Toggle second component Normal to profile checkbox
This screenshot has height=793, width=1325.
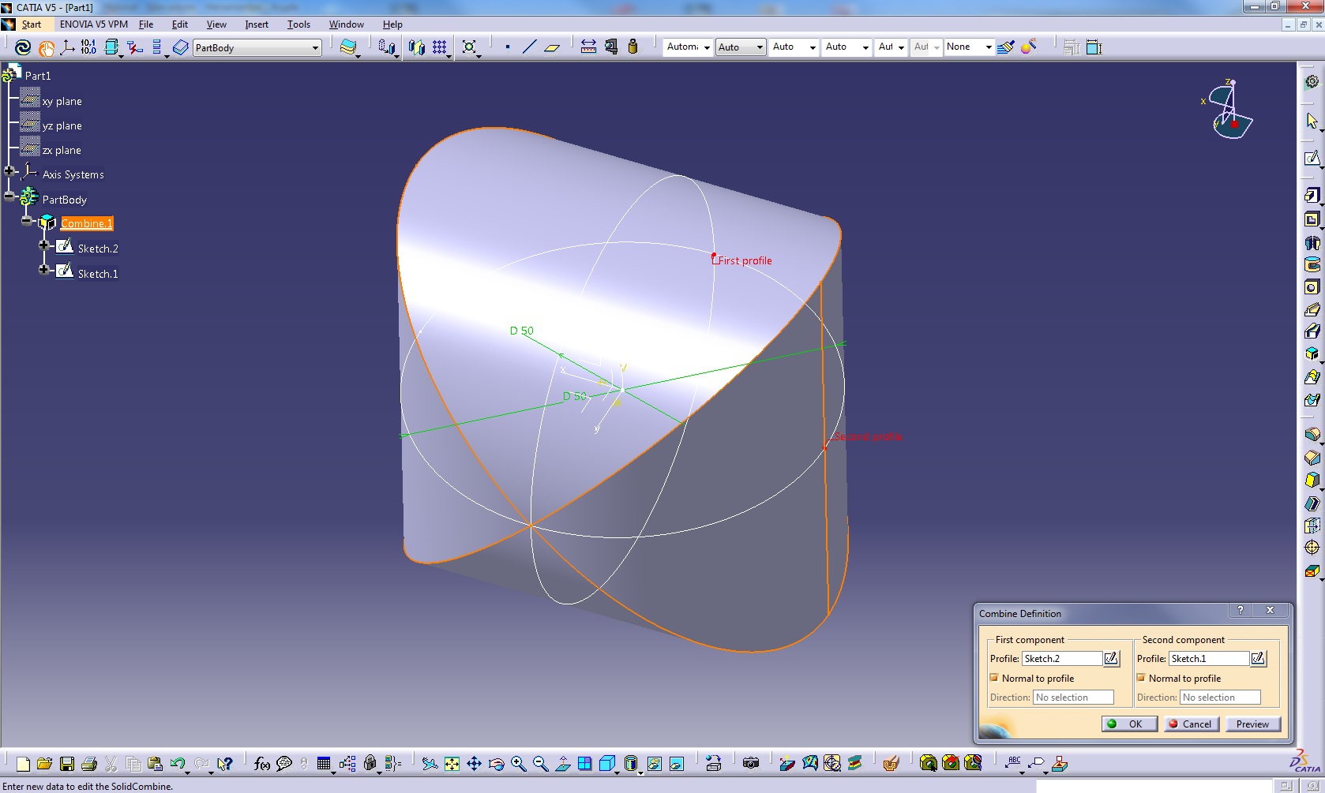1141,678
